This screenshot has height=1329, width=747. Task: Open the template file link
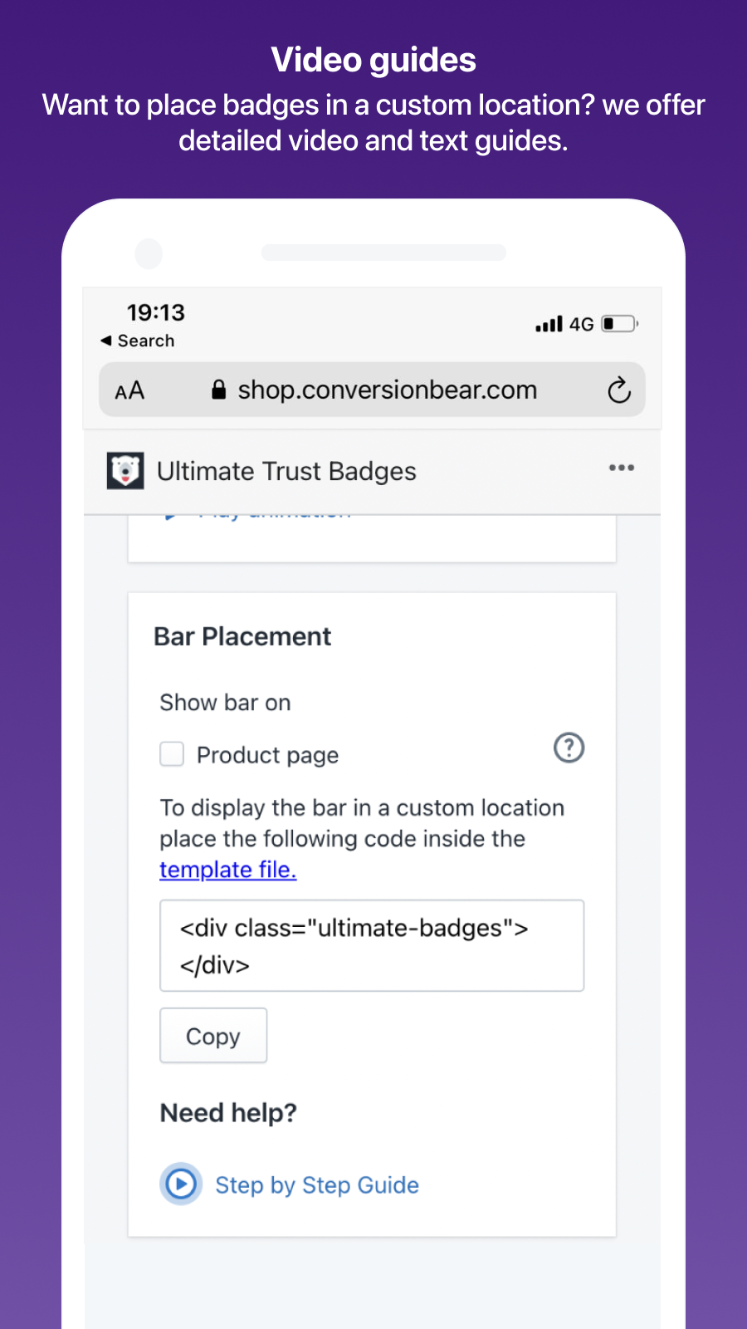[x=227, y=870]
